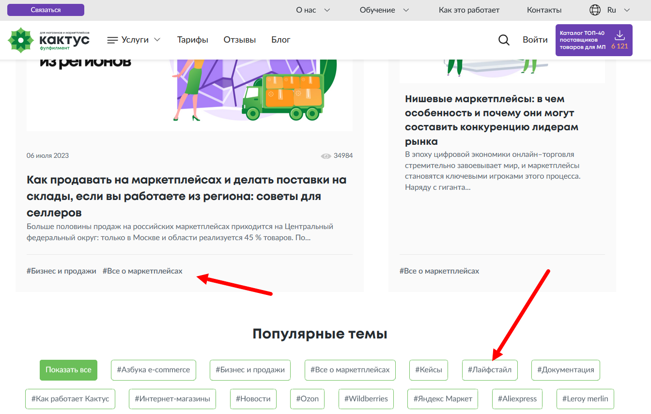Viewport: 651px width, 414px height.
Task: Select the green Показать все filter
Action: [68, 370]
